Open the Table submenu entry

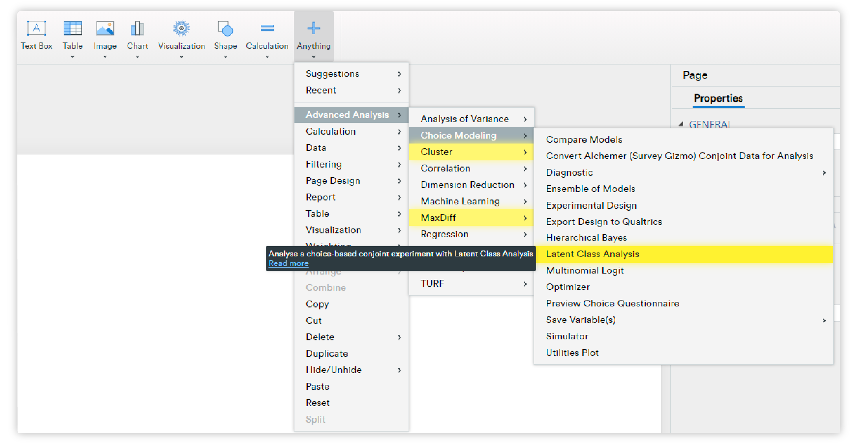352,214
